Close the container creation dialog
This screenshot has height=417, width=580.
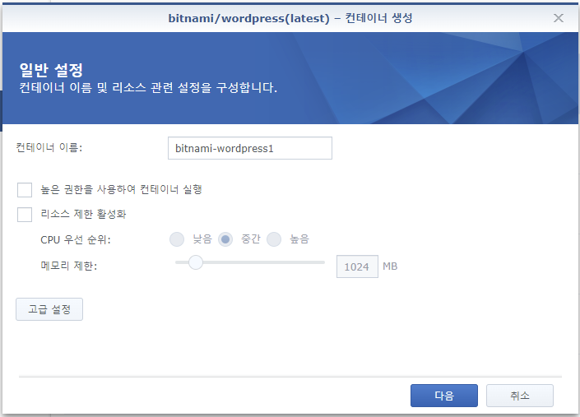click(x=558, y=18)
